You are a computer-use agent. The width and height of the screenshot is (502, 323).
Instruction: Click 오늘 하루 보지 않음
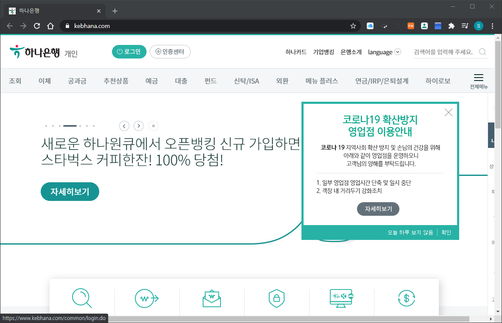pos(410,232)
